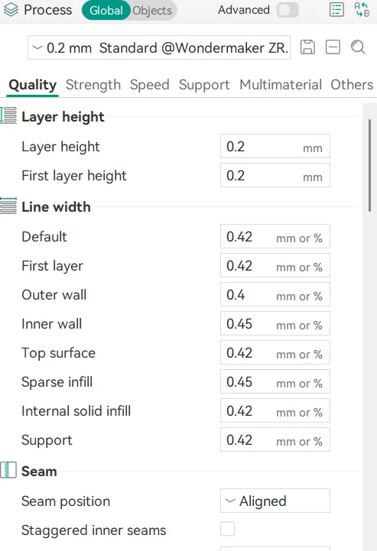Viewport: 377px width, 551px height.
Task: Click the save preset floppy disk icon
Action: point(307,47)
